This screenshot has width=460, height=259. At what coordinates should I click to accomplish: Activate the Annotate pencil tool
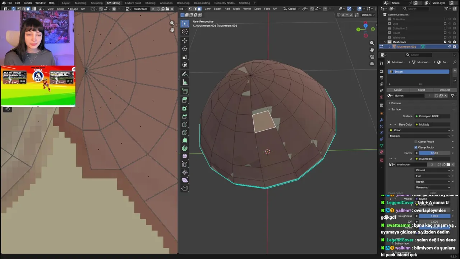coord(185,74)
